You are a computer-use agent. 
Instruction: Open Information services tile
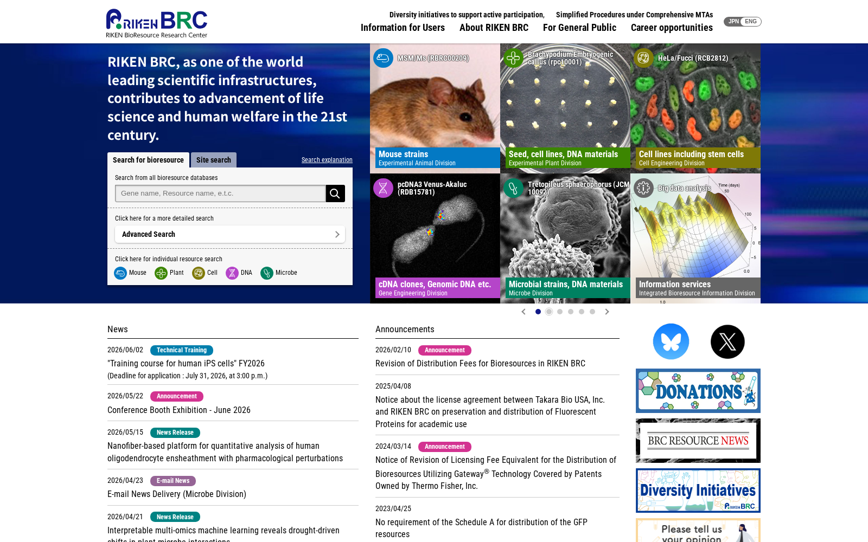click(695, 238)
